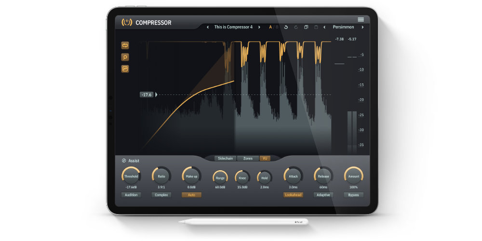Click the -17.6dB threshold value
482x241 pixels.
[131, 187]
